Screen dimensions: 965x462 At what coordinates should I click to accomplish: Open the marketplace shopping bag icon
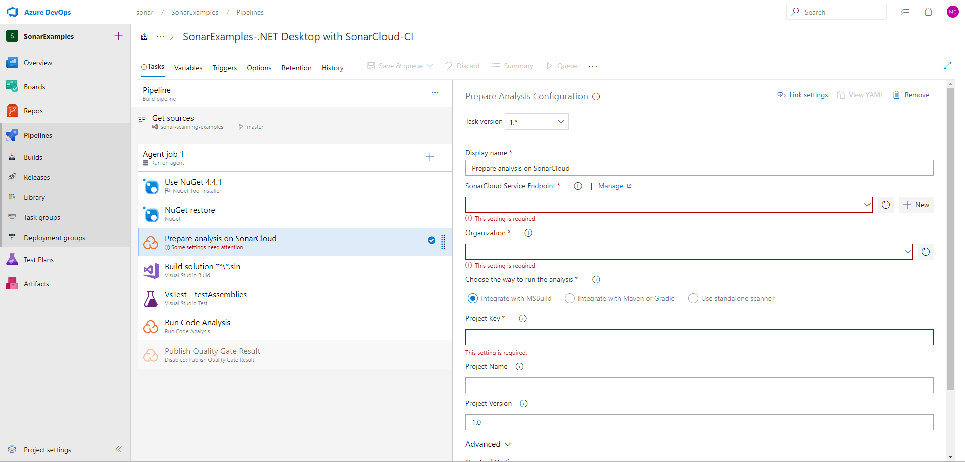coord(928,12)
